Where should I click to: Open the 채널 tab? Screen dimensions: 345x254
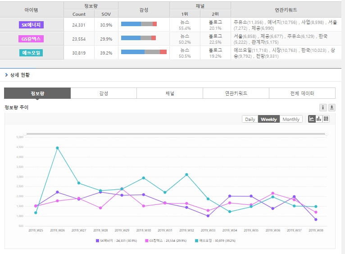click(x=170, y=93)
